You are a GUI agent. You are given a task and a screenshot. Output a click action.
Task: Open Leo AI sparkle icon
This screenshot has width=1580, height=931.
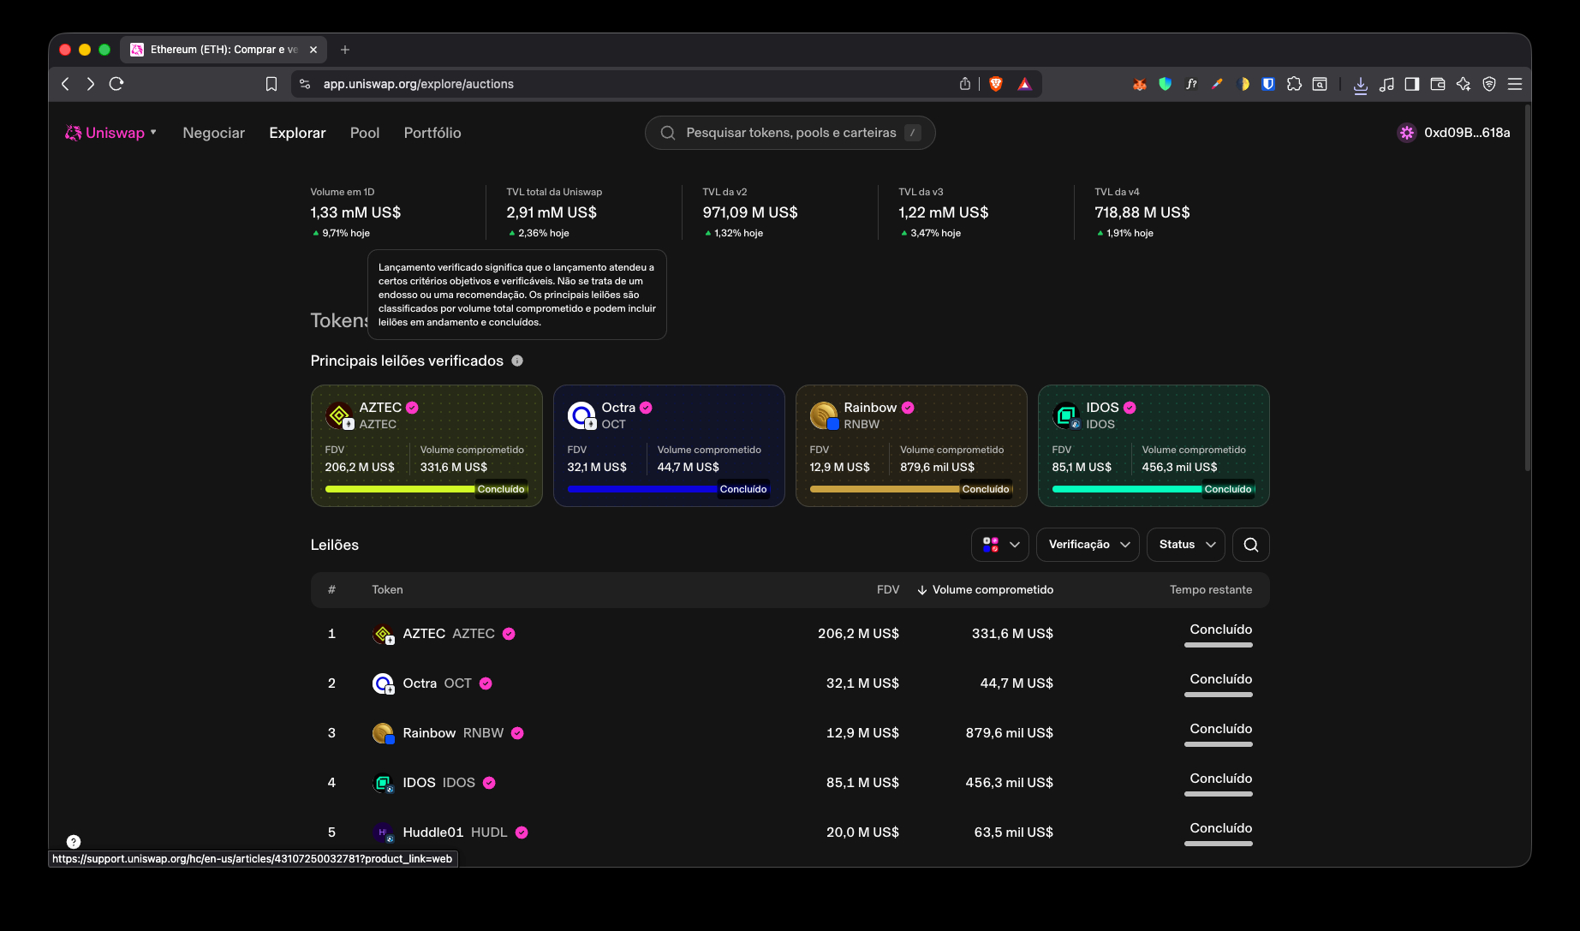click(1464, 84)
